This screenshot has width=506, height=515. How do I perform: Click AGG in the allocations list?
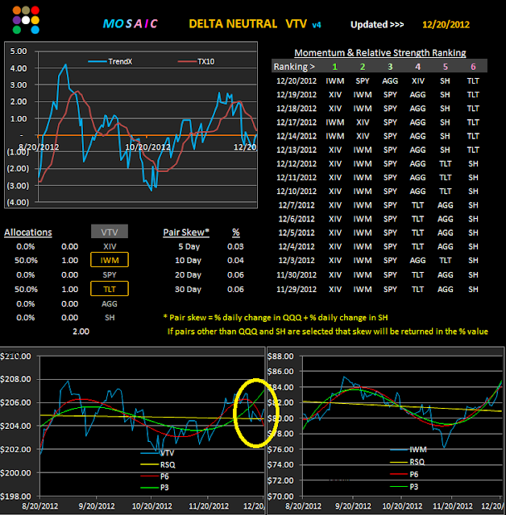(x=110, y=304)
